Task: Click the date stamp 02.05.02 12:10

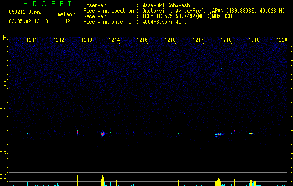Action: pos(28,21)
